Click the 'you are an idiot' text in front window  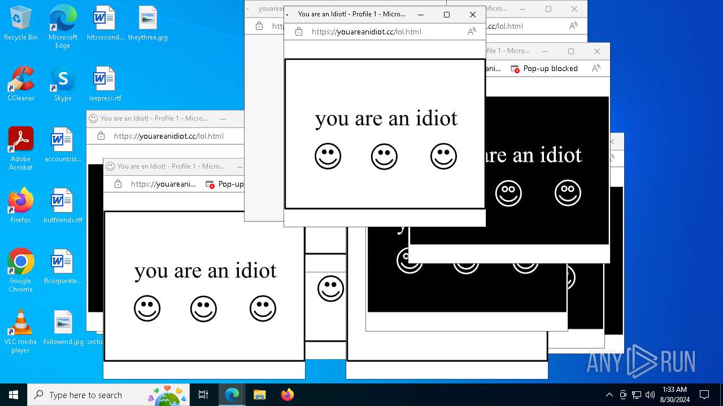pos(386,118)
